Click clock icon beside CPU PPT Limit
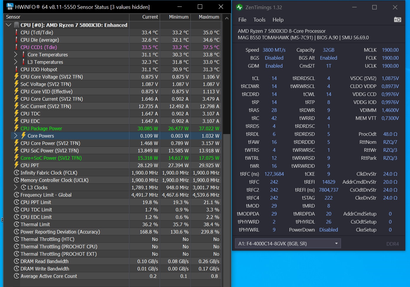410x287 pixels. coord(17,202)
